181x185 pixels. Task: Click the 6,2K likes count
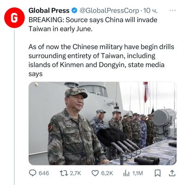(x=107, y=173)
